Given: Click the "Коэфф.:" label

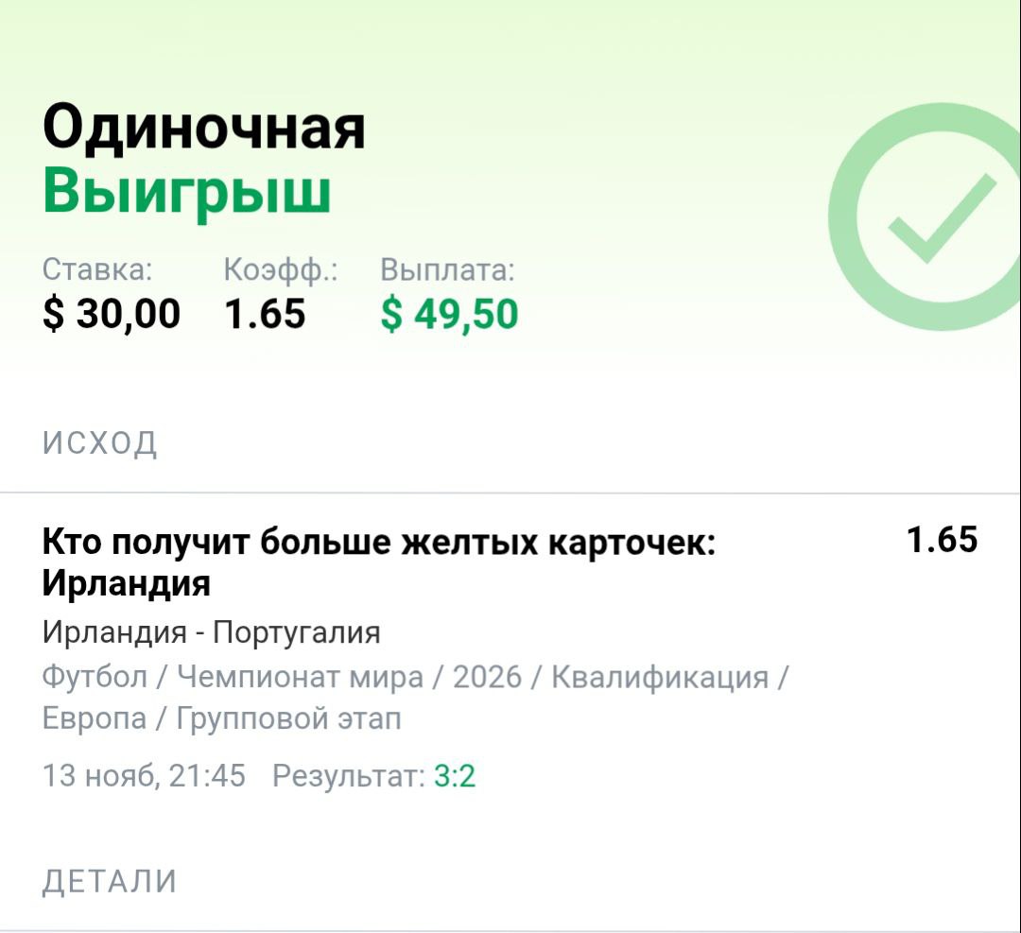Looking at the screenshot, I should click(x=281, y=270).
